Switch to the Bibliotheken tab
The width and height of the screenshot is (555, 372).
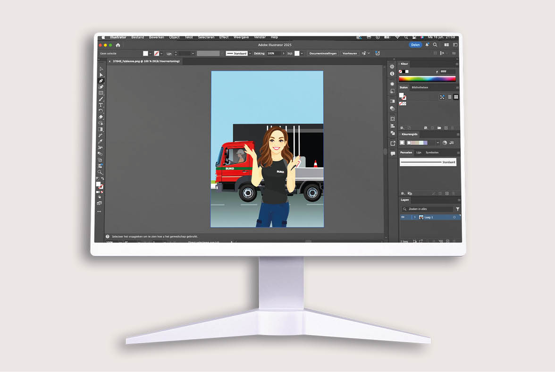click(420, 87)
